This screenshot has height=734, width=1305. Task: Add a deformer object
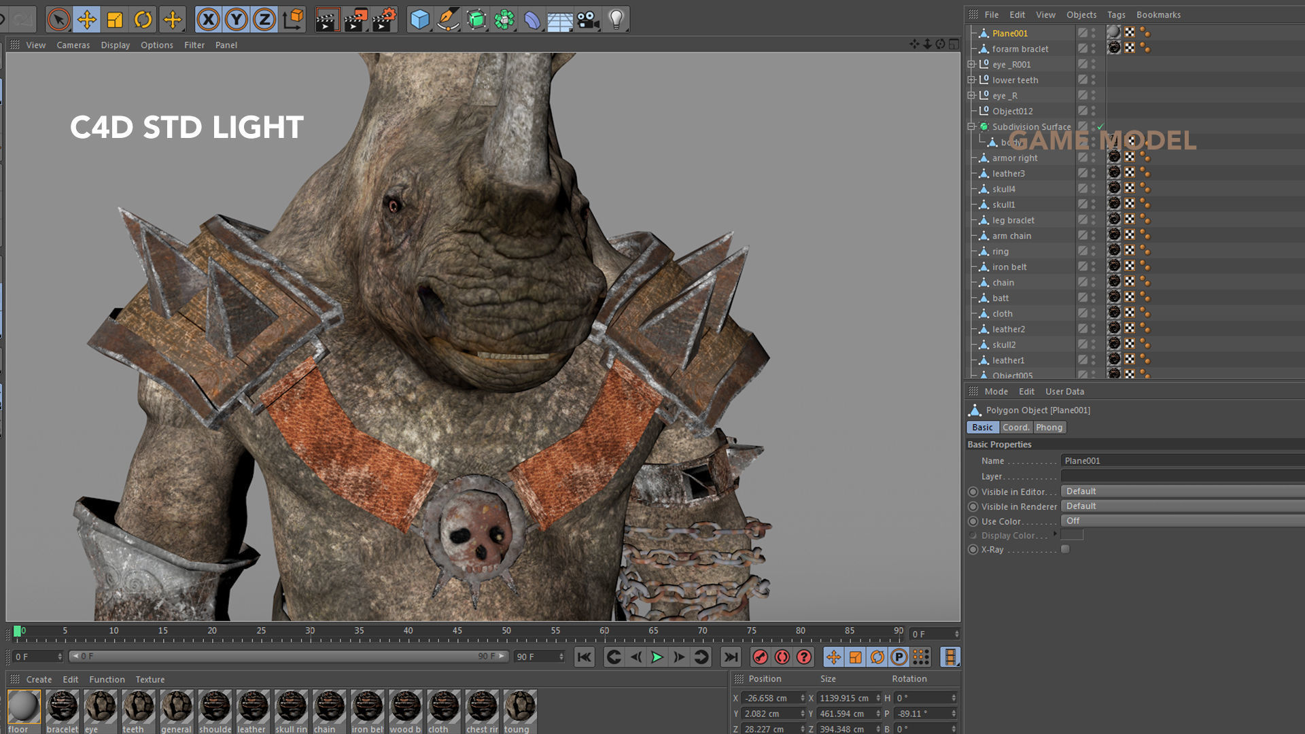532,20
